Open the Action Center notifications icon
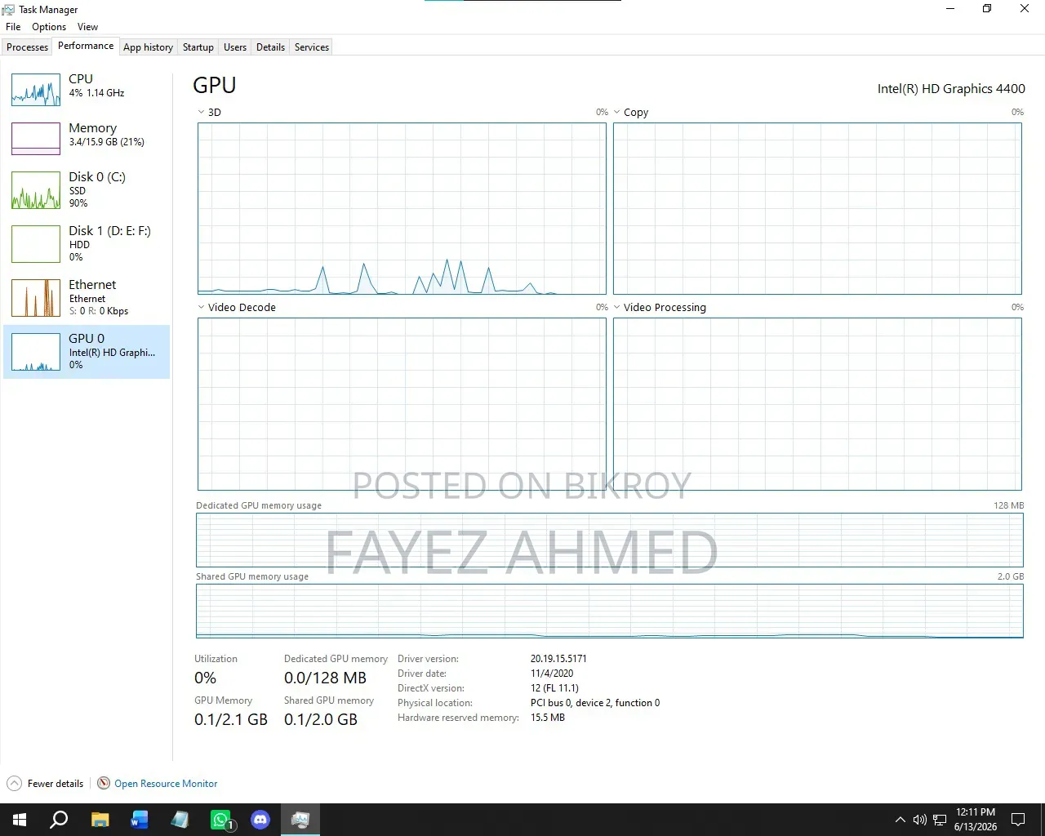 1018,820
